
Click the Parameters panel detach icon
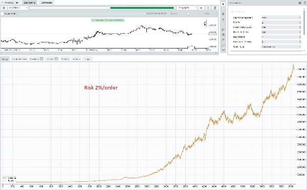click(300, 3)
